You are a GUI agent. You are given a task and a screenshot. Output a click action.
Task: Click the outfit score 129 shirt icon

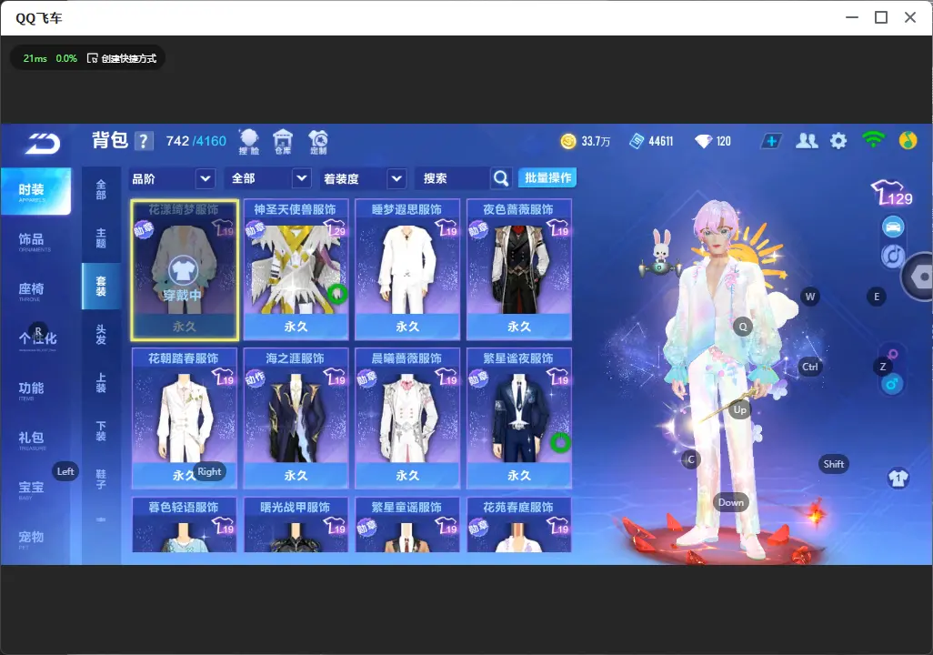tap(891, 193)
